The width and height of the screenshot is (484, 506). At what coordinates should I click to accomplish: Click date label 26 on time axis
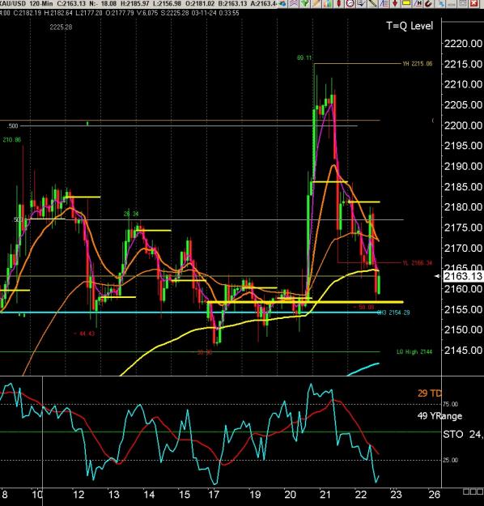point(434,495)
